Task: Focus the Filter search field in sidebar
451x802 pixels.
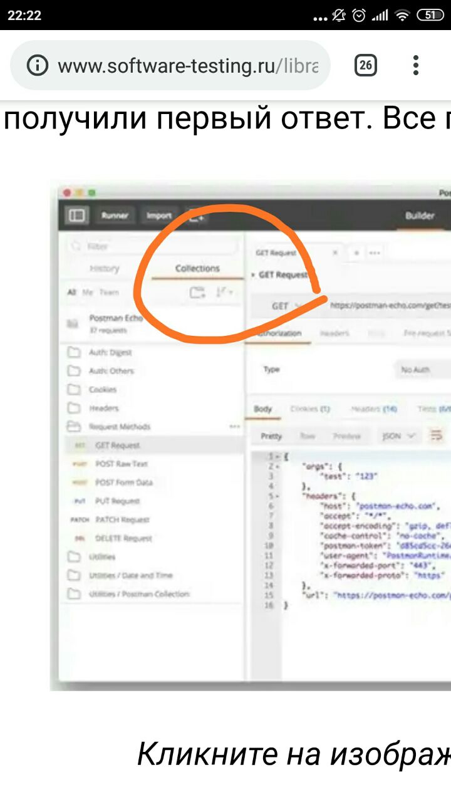Action: [153, 246]
